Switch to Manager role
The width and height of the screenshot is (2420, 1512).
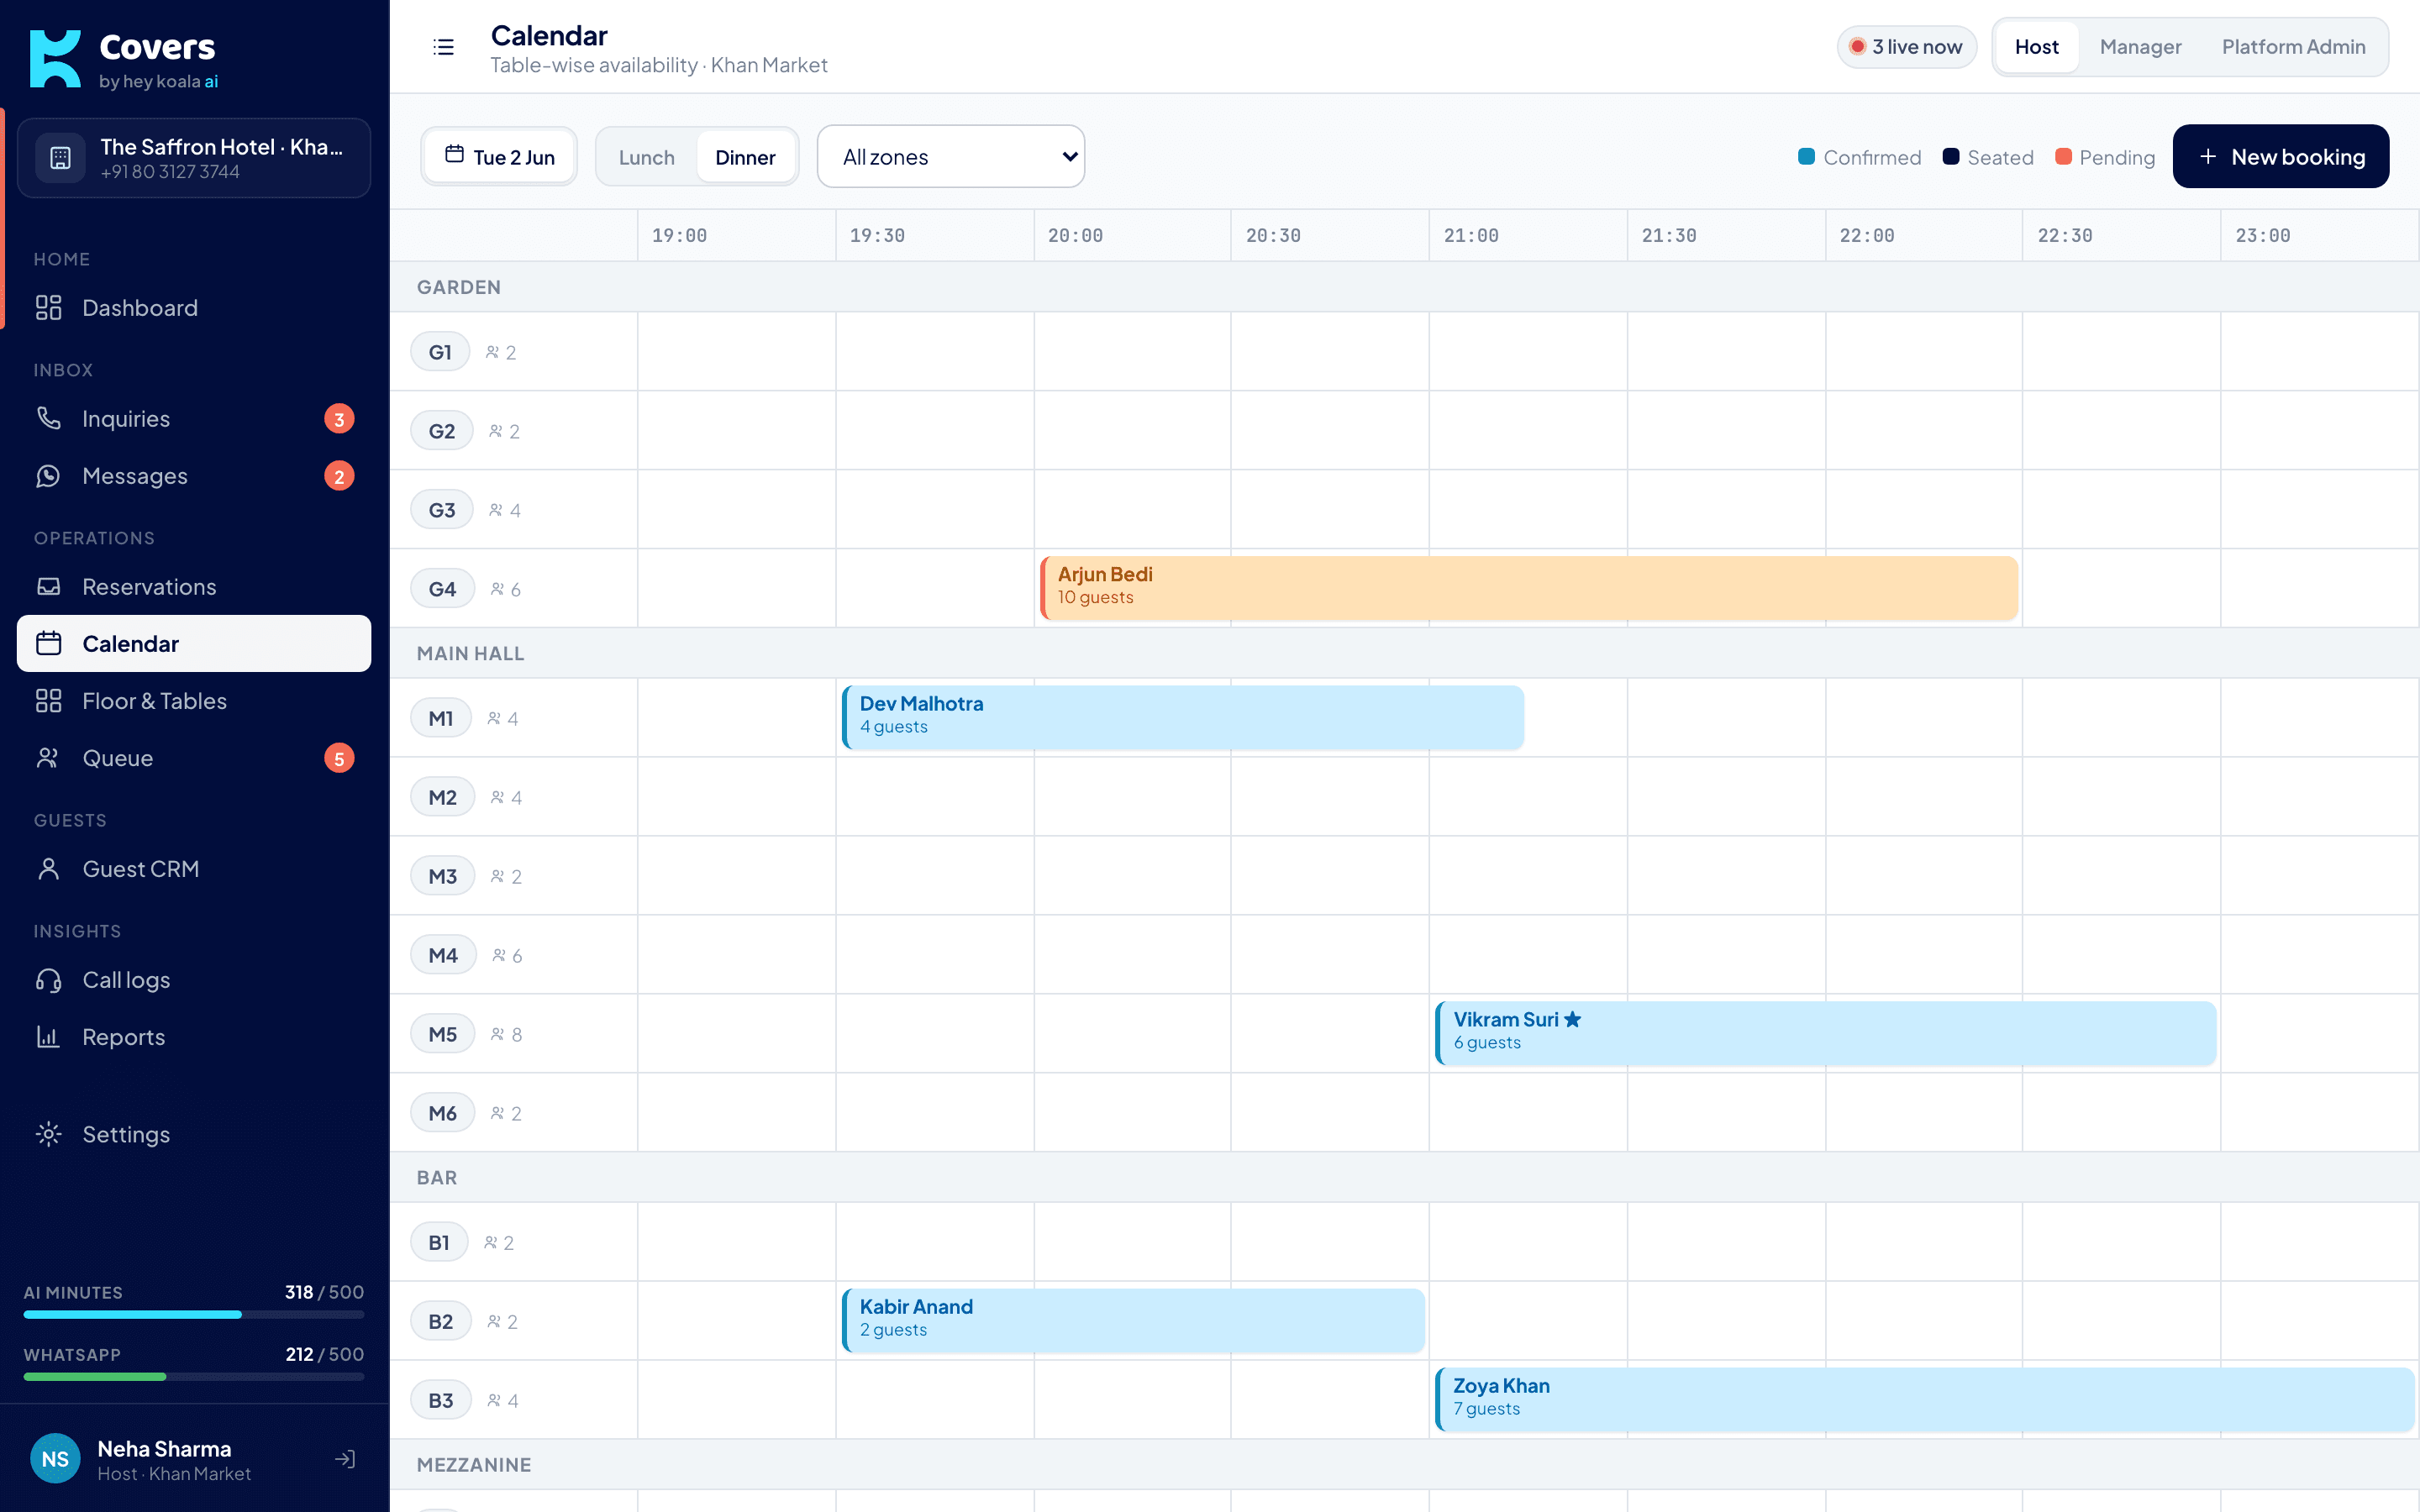(x=2140, y=47)
